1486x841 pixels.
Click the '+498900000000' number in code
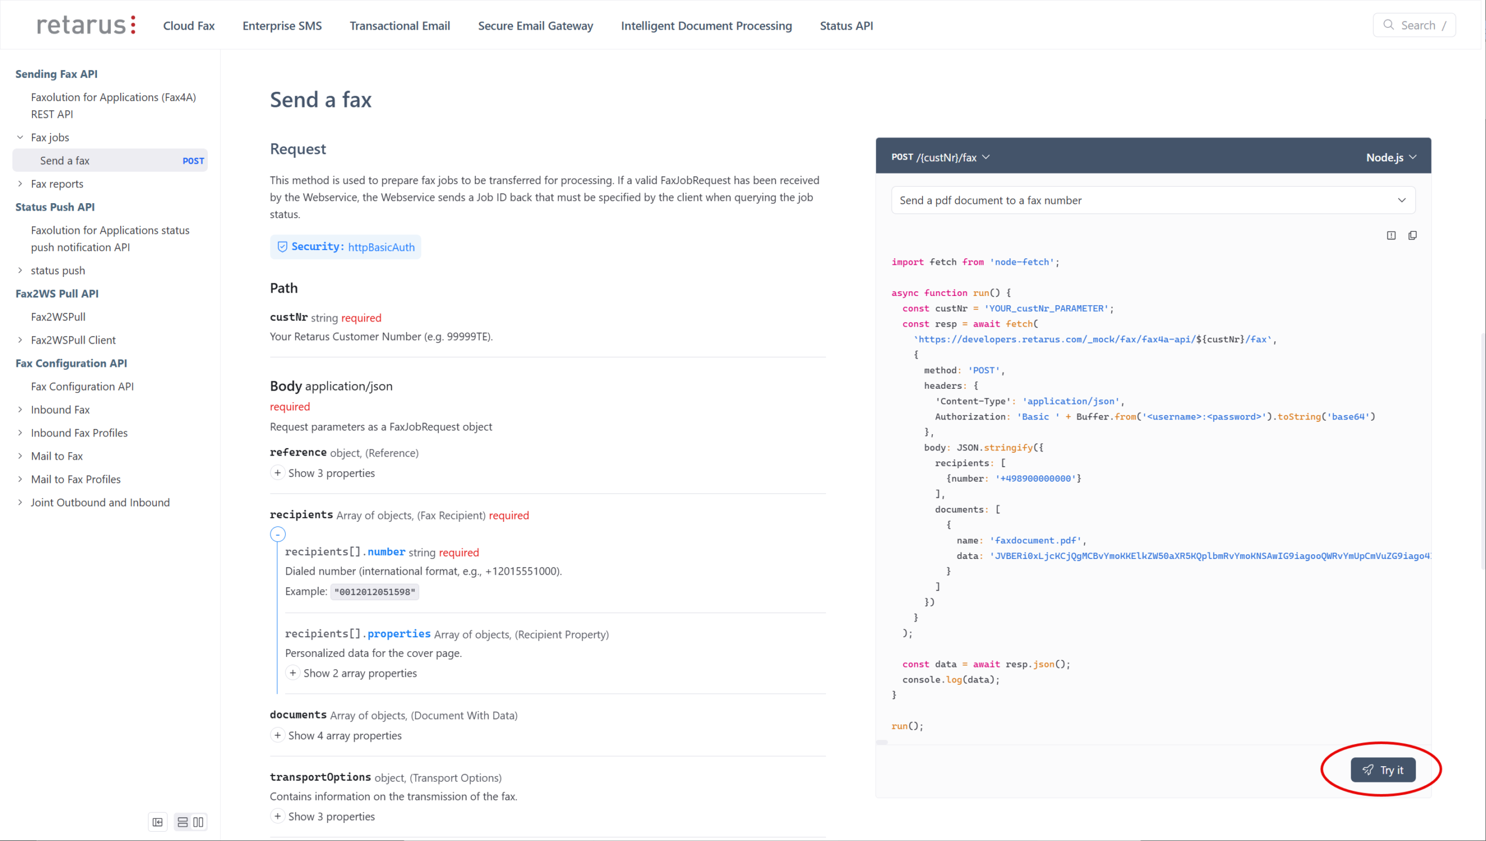[x=1036, y=478]
